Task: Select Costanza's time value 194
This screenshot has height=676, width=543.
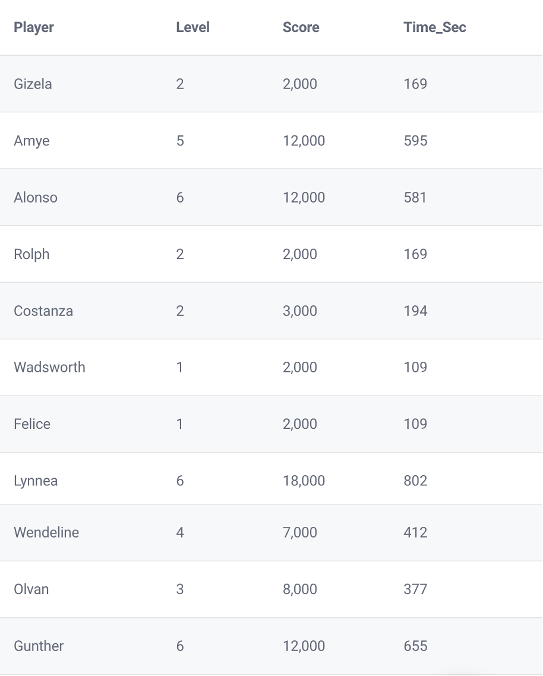Action: (415, 311)
